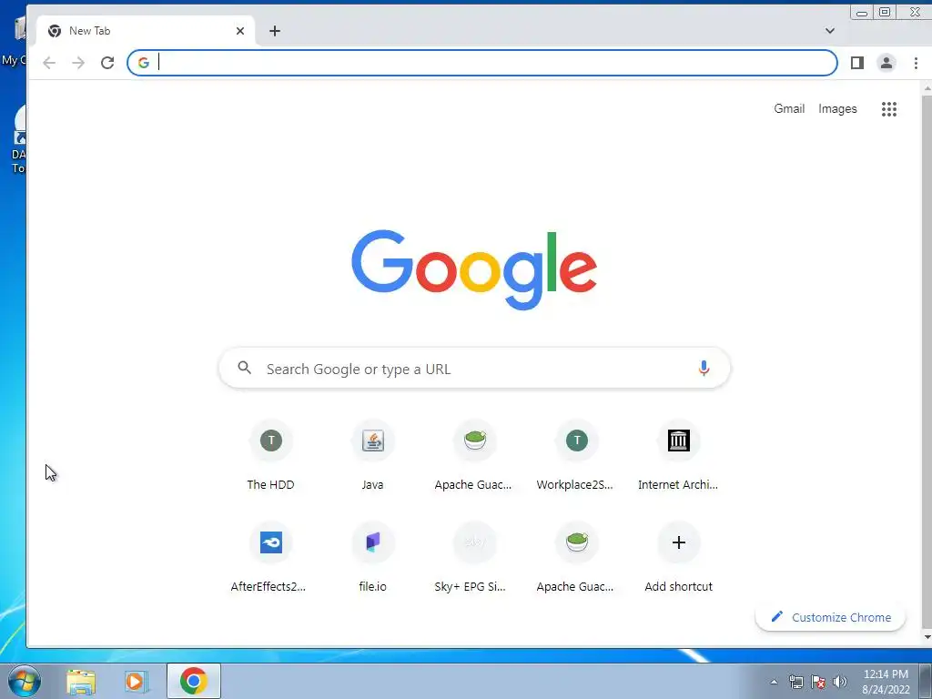Start voice search with microphone icon
The height and width of the screenshot is (699, 932).
704,369
